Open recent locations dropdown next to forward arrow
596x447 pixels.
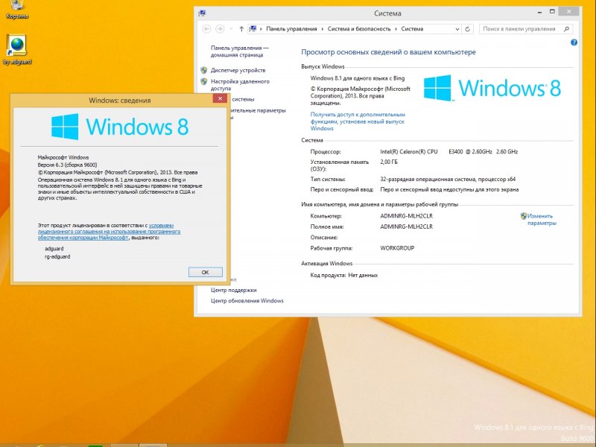[231, 29]
